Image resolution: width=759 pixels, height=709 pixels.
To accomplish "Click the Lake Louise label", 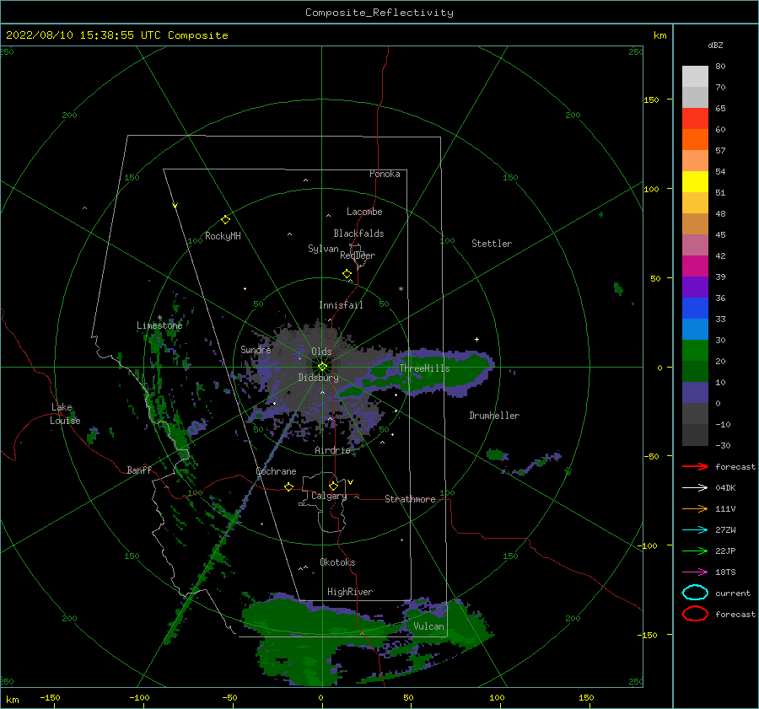I will tap(66, 414).
